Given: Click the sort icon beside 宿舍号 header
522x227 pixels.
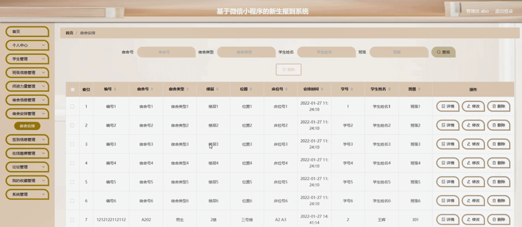Looking at the screenshot, I should click(x=152, y=89).
